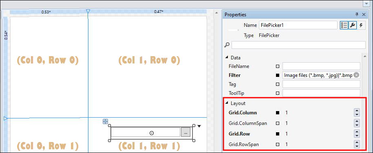
Task: Click the move handle above FilePicker control
Action: [x=105, y=122]
